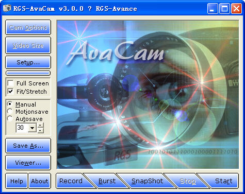Enable the Full Screen checkbox
245x194 pixels.
pos(11,83)
